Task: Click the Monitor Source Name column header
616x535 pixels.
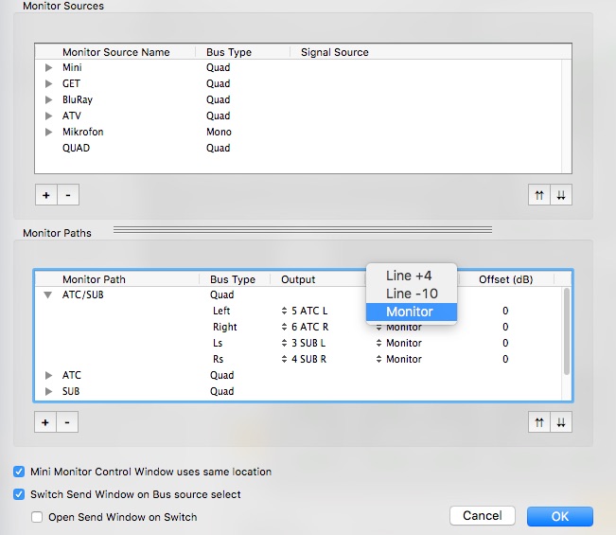Action: click(x=115, y=52)
